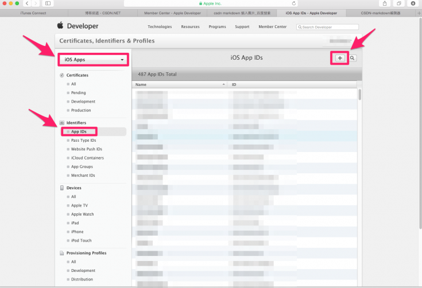The image size is (422, 288).
Task: Select Merchant IDs
Action: click(83, 176)
